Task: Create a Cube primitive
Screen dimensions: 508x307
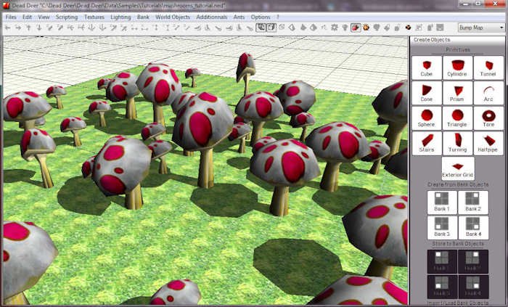Action: click(427, 67)
